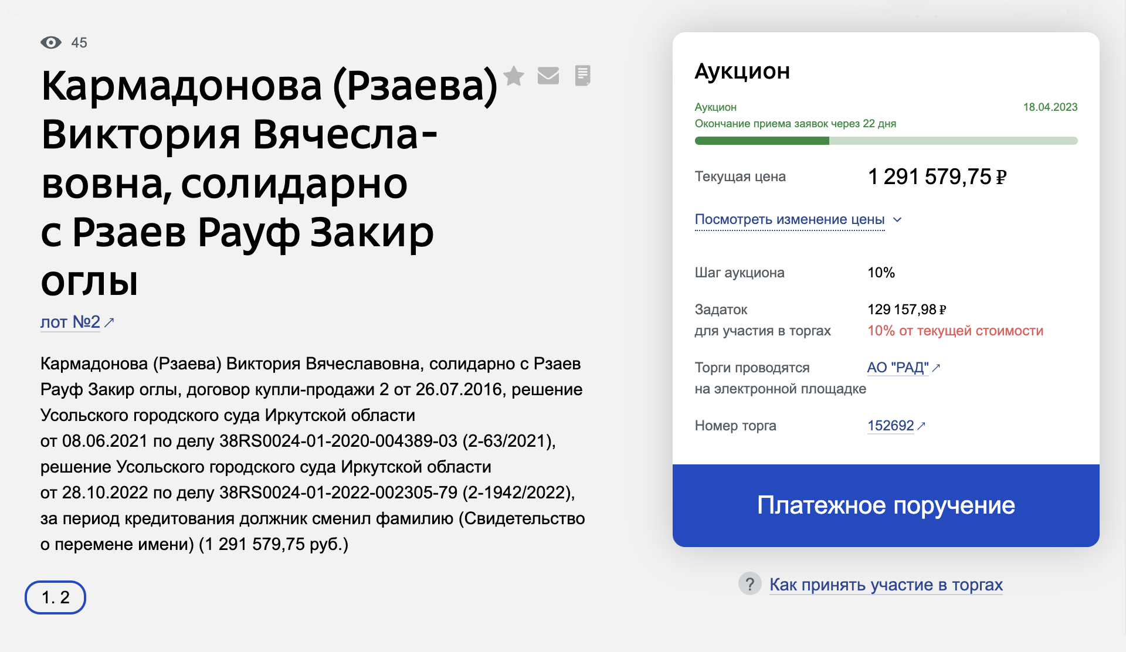Open the document notes icon

582,76
